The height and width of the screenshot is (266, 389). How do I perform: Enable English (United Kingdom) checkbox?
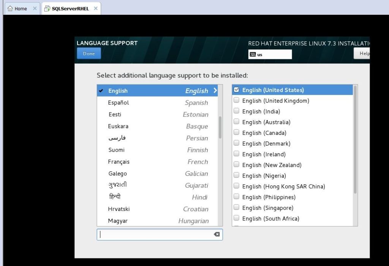click(237, 101)
